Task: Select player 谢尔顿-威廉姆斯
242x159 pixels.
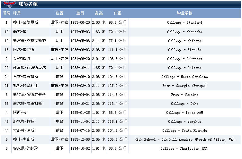Action: 27,104
